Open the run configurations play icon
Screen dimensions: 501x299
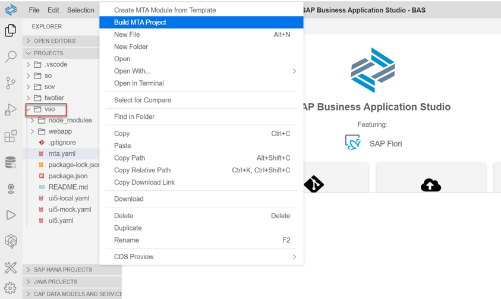point(11,215)
